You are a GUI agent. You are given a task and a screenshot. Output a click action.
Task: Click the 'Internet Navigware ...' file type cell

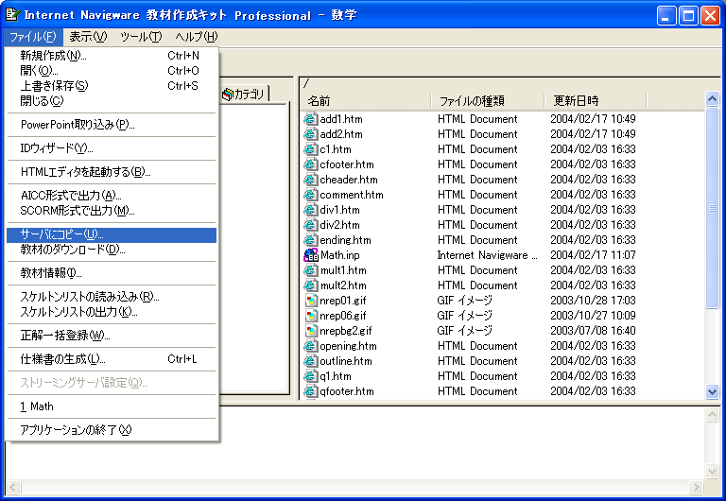487,255
